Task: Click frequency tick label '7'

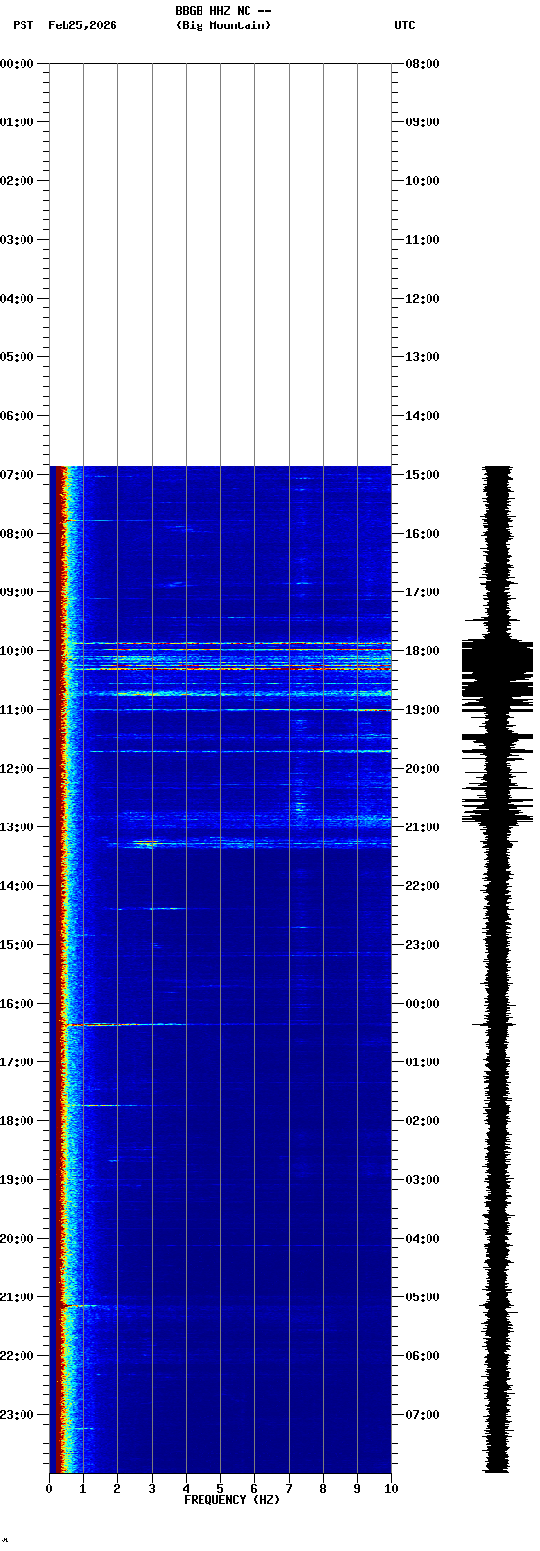Action: [x=289, y=1489]
